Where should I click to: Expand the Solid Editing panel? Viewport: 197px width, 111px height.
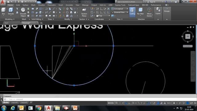click(x=37, y=19)
